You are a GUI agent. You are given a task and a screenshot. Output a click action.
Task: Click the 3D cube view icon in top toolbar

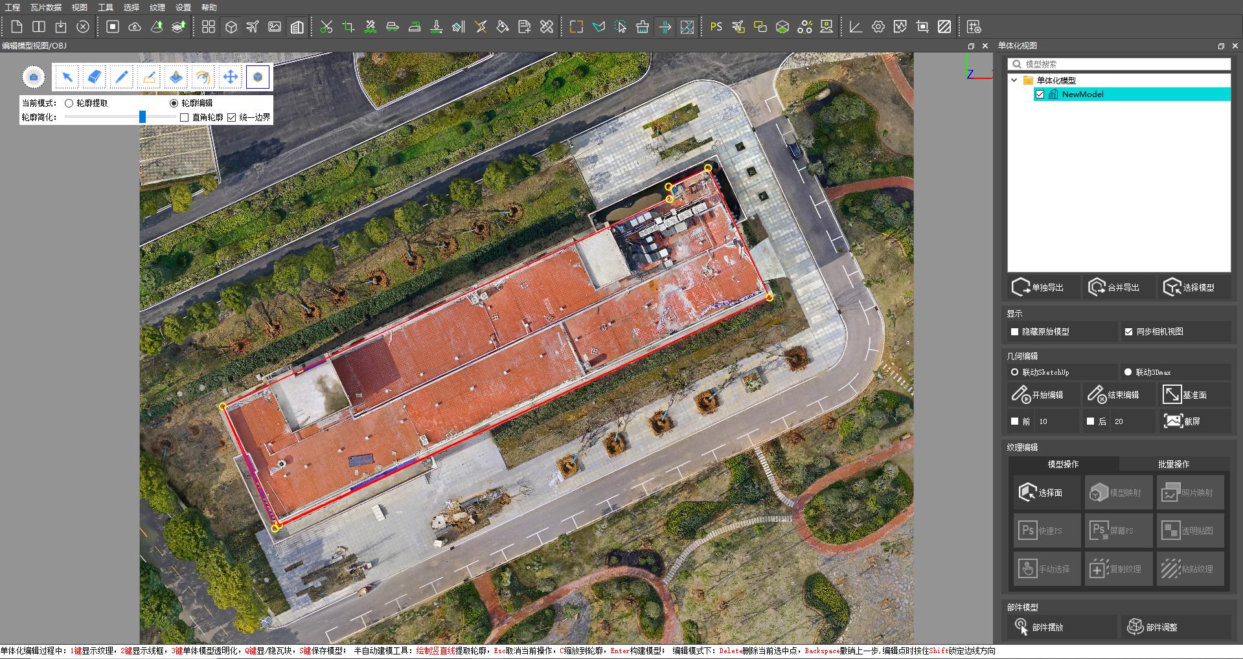pos(231,27)
